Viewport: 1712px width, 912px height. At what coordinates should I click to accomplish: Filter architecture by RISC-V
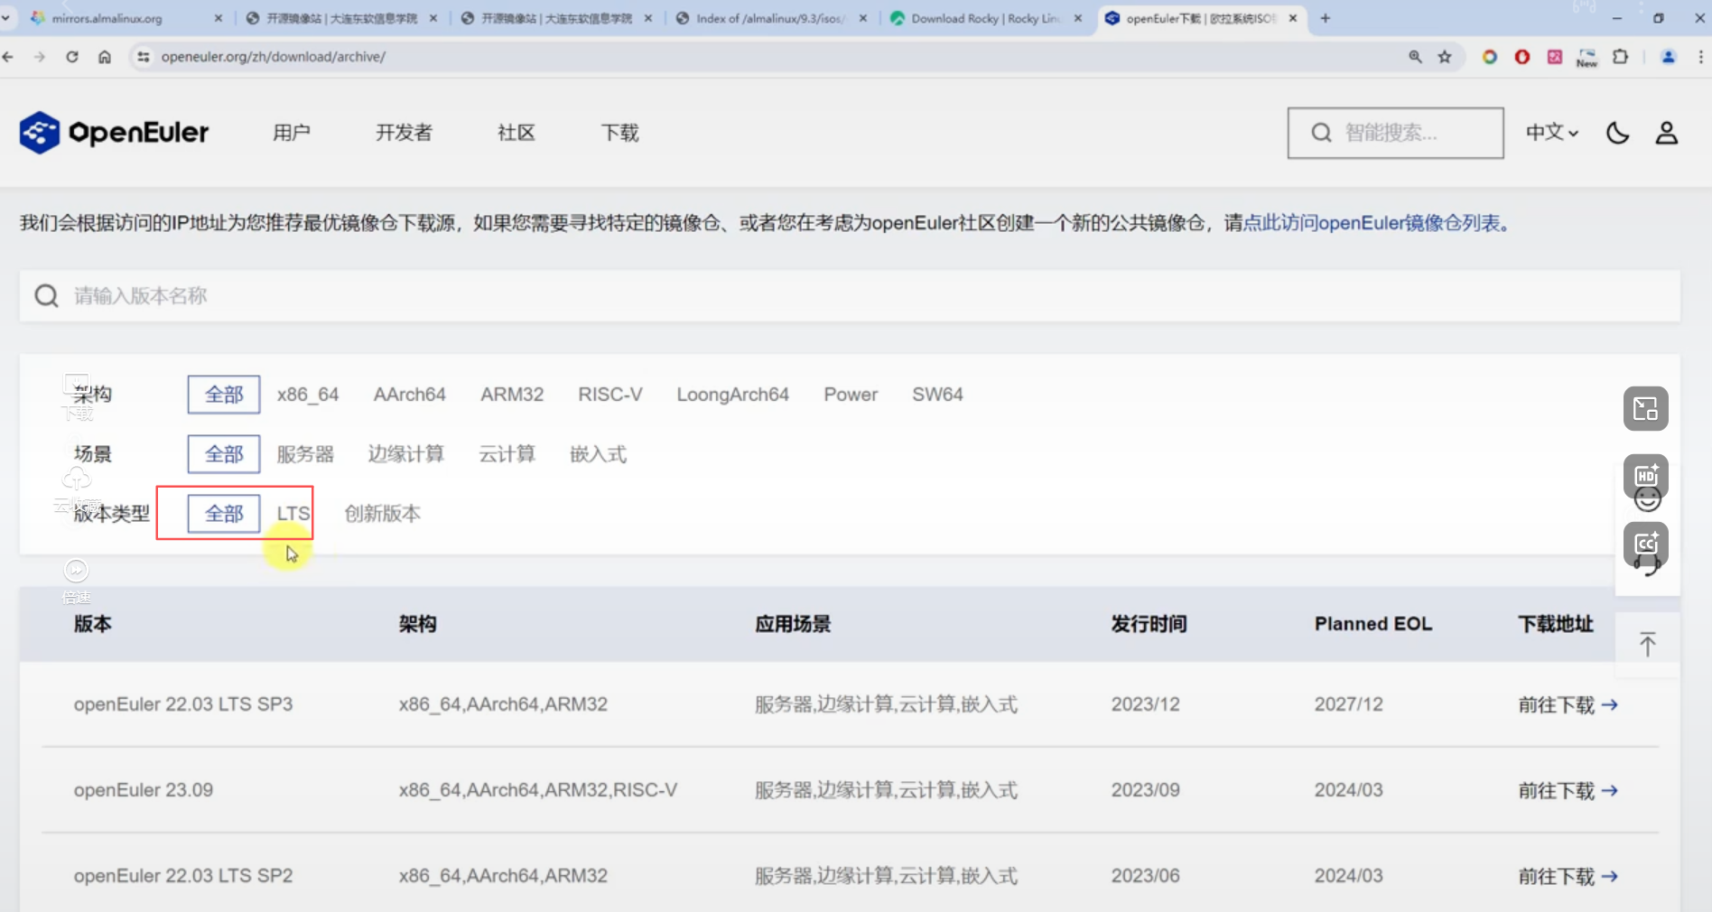[610, 395]
